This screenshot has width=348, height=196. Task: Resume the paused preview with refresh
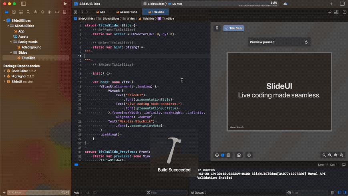pyautogui.click(x=306, y=42)
